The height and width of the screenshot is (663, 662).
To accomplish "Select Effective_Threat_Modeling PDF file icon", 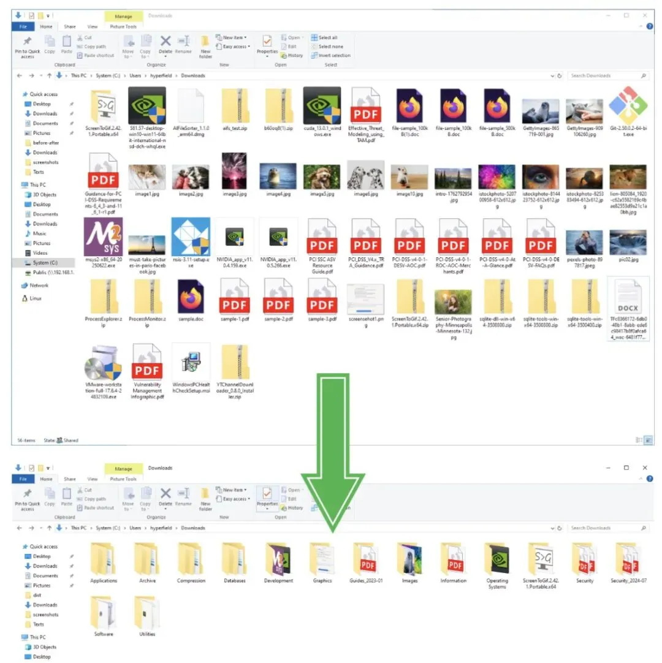I will click(365, 105).
